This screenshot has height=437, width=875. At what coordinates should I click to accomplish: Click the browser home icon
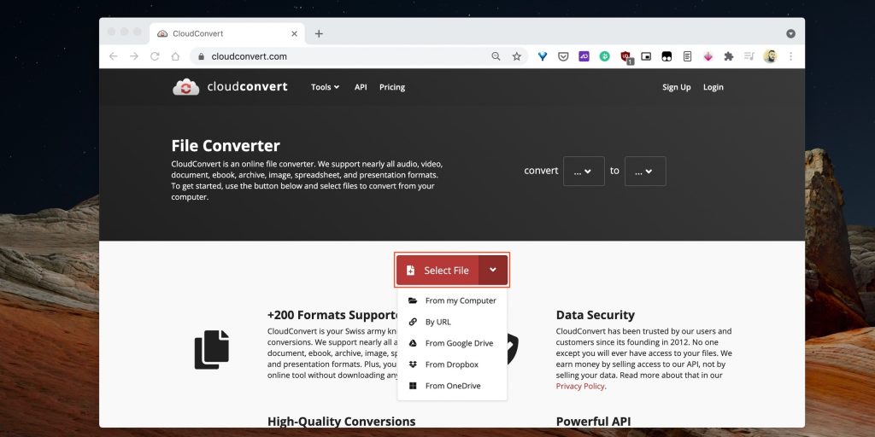pos(175,56)
